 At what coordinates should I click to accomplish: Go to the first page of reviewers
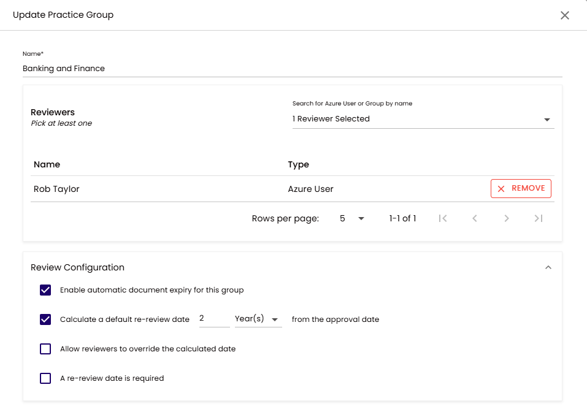coord(443,218)
